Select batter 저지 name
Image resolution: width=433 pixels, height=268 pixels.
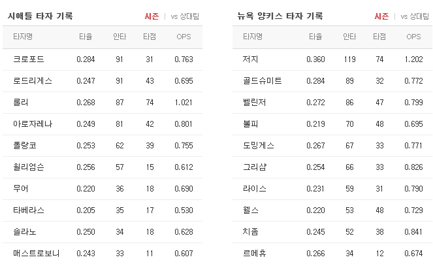250,59
